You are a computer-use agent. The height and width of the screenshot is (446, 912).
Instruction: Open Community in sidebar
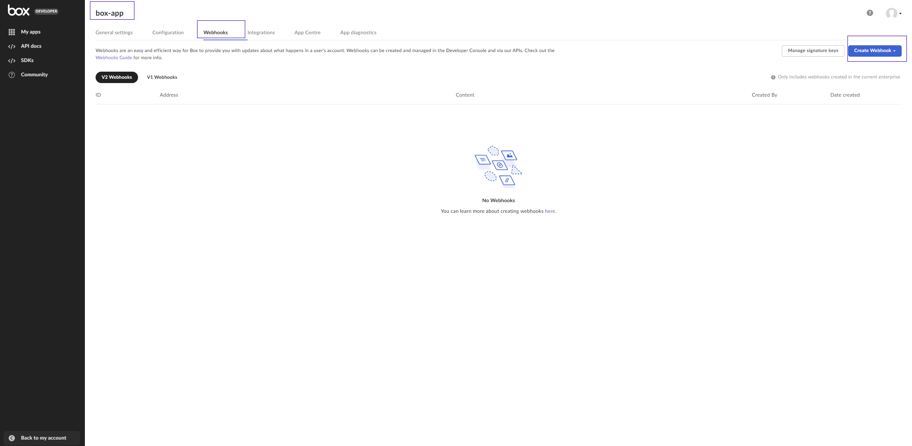pos(34,75)
